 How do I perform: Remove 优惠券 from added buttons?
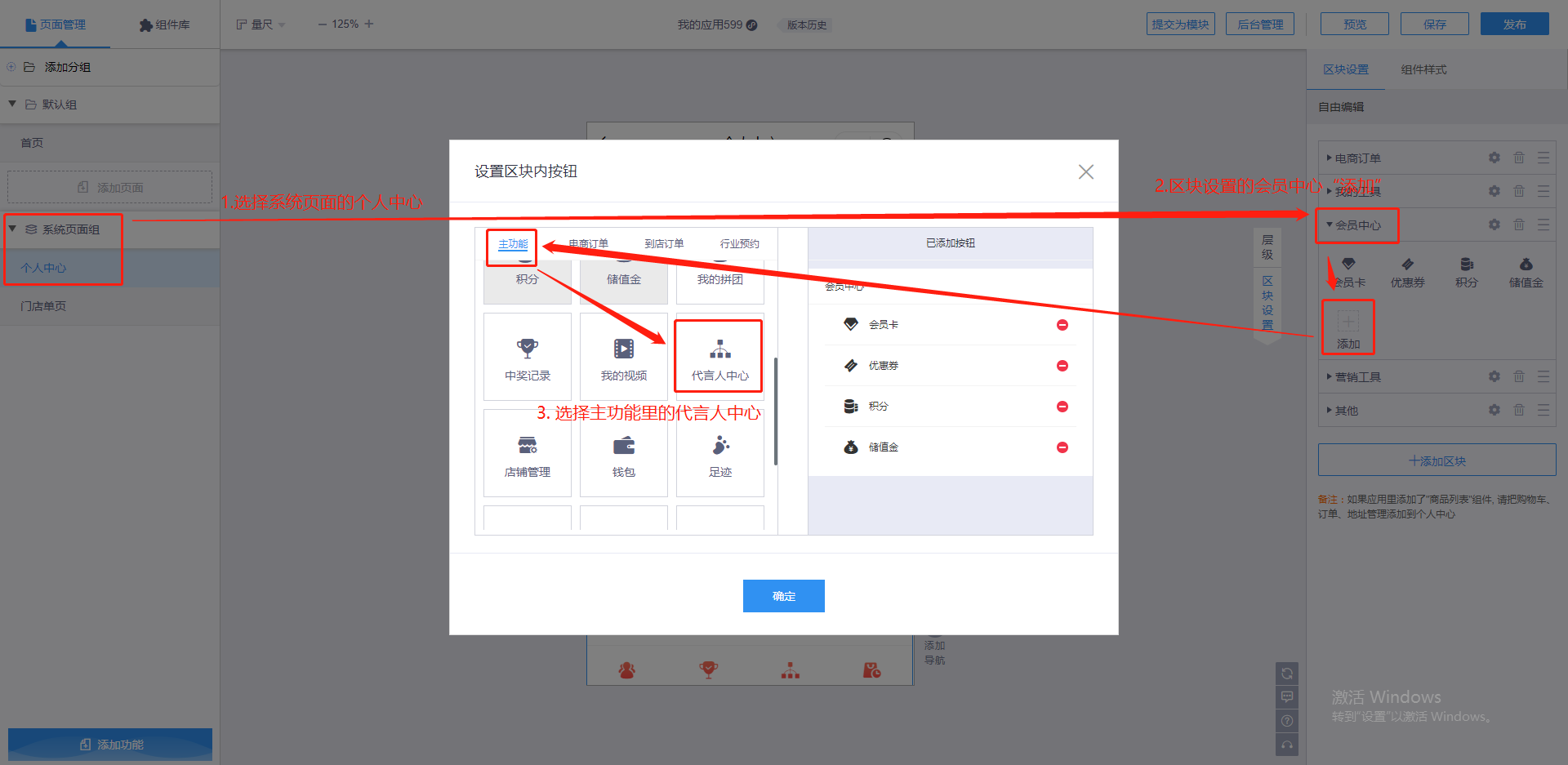tap(1062, 366)
